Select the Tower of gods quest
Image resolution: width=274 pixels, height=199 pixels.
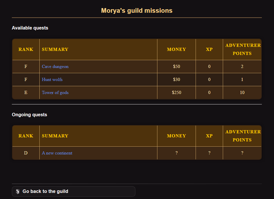click(x=55, y=93)
